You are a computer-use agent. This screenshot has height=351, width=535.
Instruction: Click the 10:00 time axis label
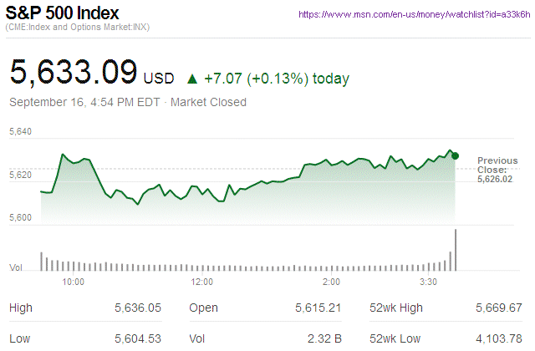tap(74, 282)
